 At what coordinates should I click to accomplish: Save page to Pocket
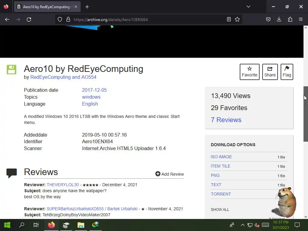[268, 20]
